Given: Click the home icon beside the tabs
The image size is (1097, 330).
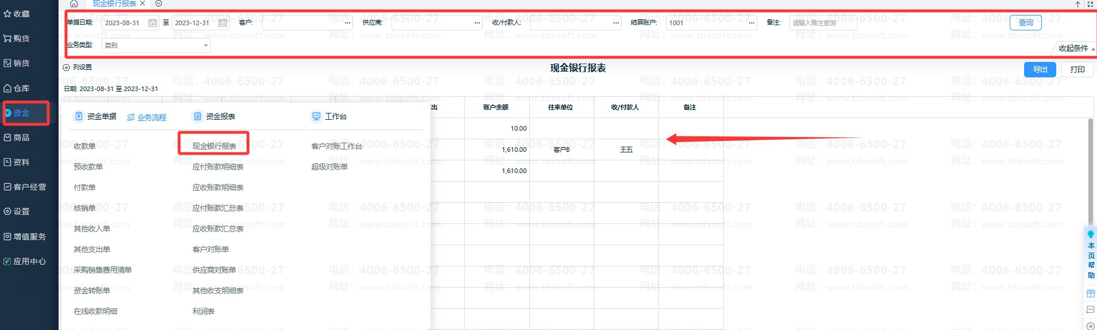Looking at the screenshot, I should coord(74,4).
